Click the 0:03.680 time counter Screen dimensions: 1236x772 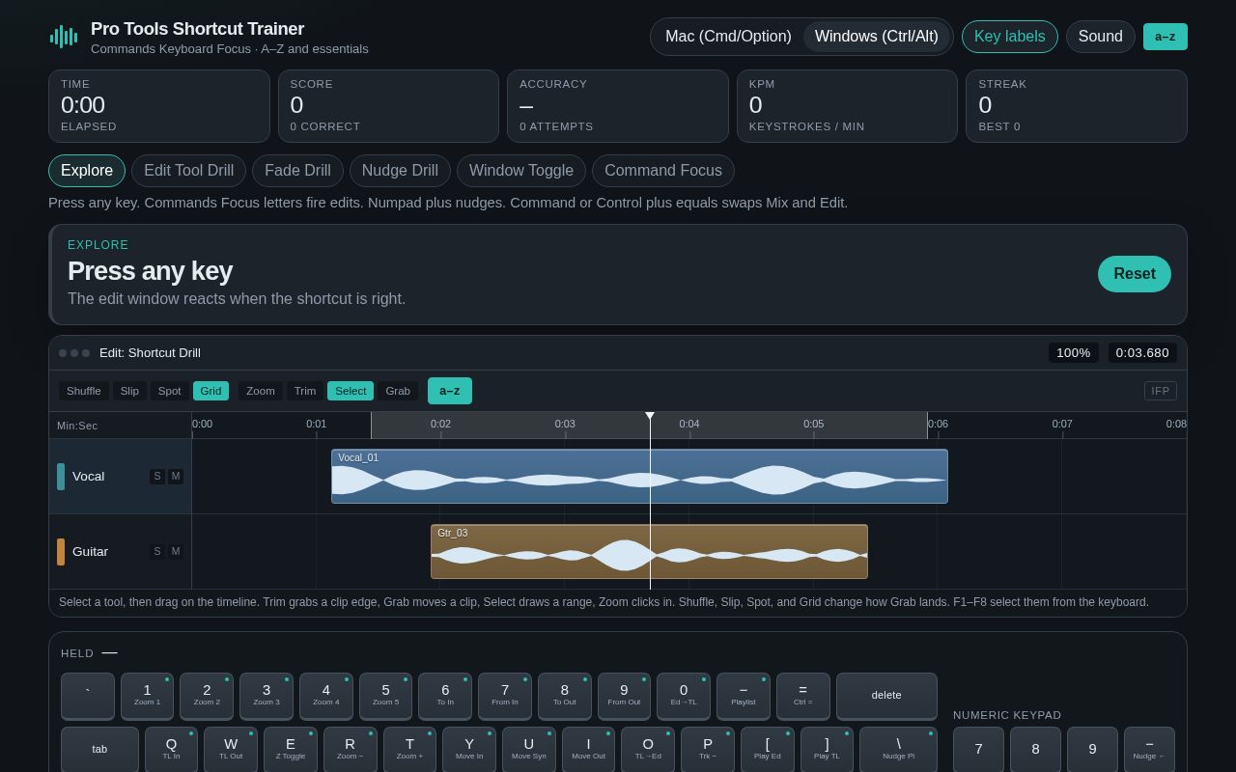pos(1142,353)
